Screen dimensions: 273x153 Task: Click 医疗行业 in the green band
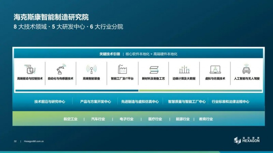[155, 119]
